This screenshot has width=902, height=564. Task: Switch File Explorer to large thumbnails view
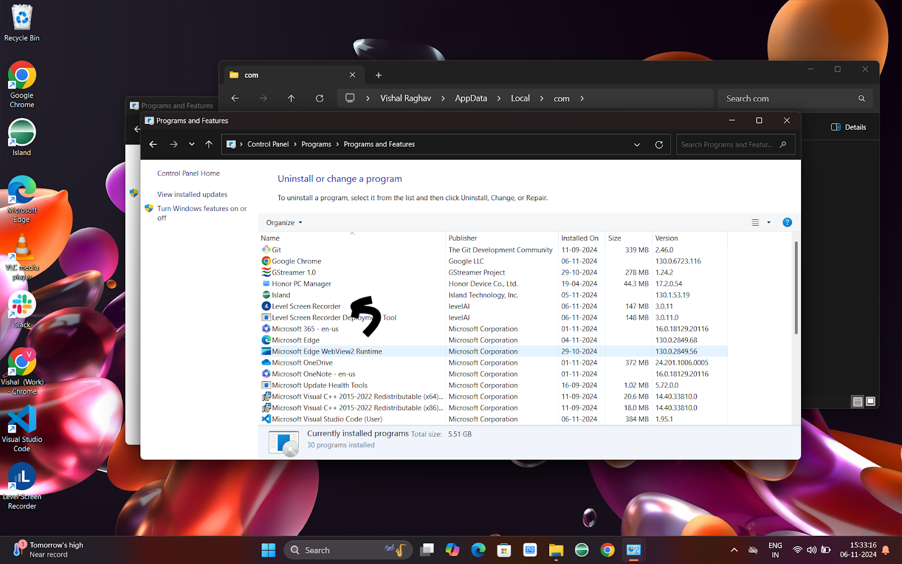(x=870, y=401)
